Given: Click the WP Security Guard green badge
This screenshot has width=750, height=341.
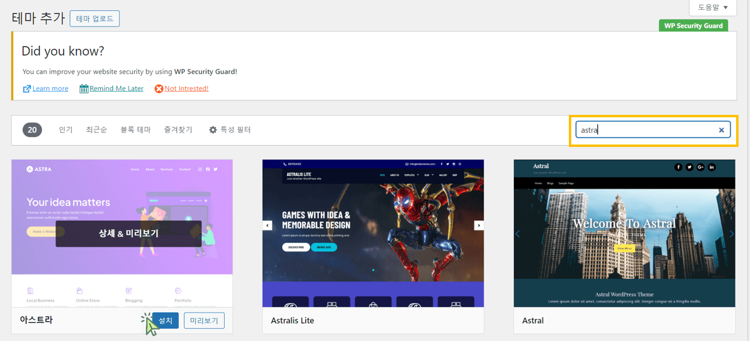Looking at the screenshot, I should (x=693, y=26).
